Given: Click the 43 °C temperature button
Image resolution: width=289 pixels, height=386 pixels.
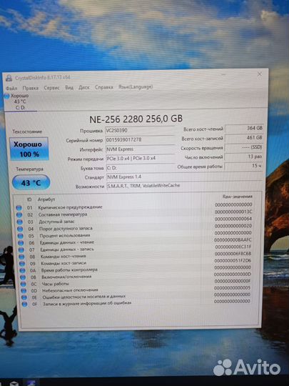Looking at the screenshot, I should 31,183.
